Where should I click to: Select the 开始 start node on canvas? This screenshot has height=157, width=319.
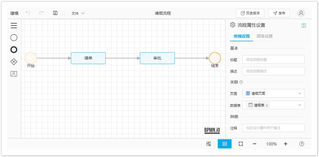click(31, 58)
